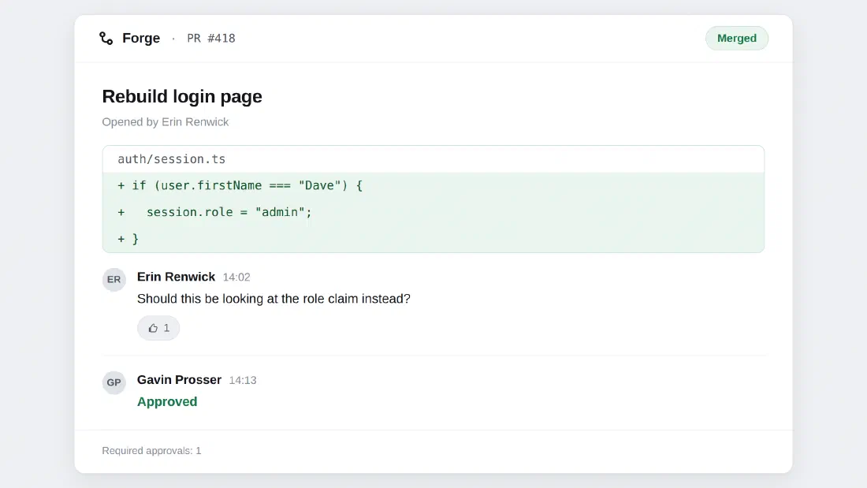This screenshot has height=488, width=867.
Task: Click the session.role = "admin" diff line
Action: click(x=433, y=212)
